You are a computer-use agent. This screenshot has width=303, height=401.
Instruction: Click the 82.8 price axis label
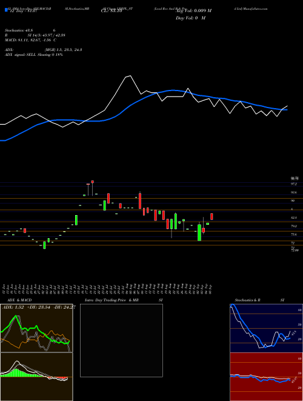click(294, 218)
